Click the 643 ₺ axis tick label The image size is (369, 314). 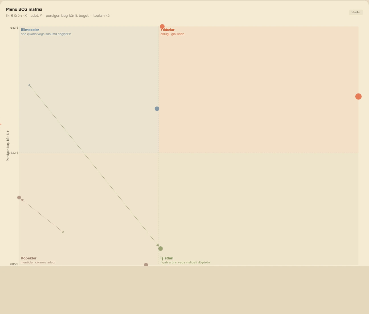(14, 28)
